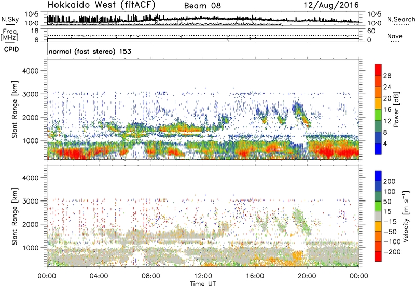The image size is (415, 287).
Task: Click the date '12/Aug/2016'
Action: [x=332, y=5]
